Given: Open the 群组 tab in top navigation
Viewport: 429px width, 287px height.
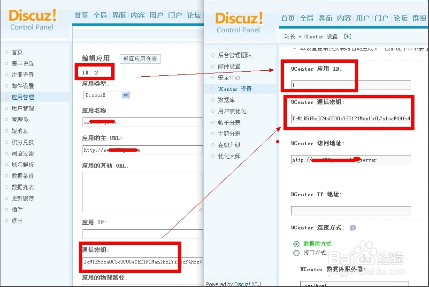Looking at the screenshot, I should tap(419, 18).
